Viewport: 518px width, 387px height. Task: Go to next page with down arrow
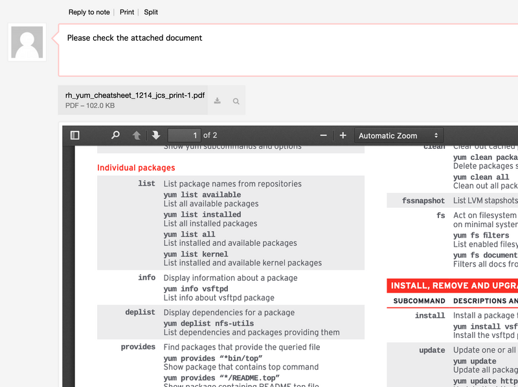155,135
